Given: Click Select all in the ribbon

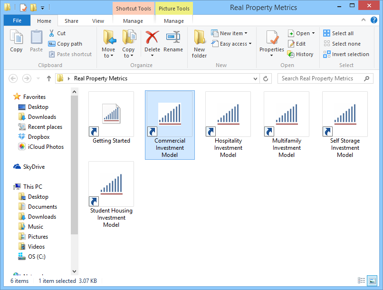Looking at the screenshot, I should point(338,33).
